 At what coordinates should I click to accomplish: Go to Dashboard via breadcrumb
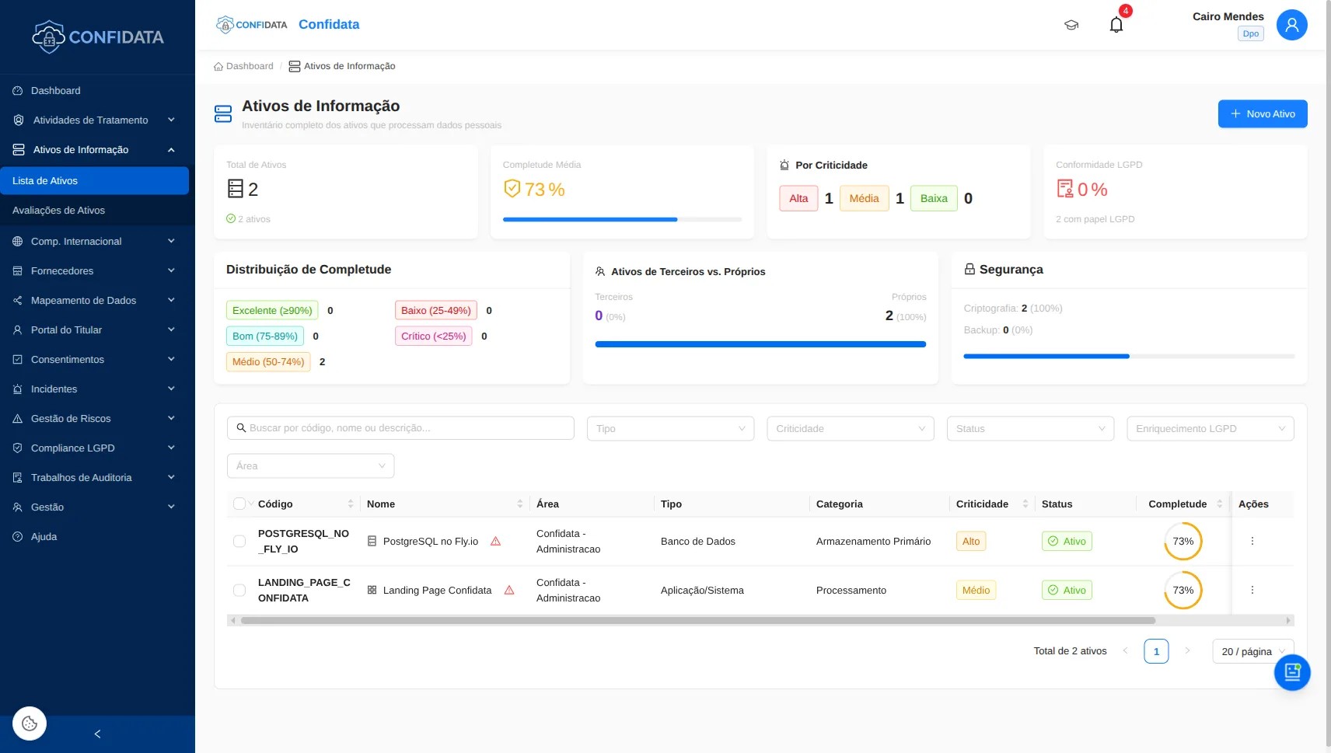point(249,66)
